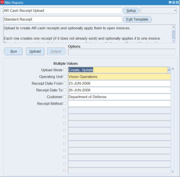Click the report description text area
Image resolution: width=180 pixels, height=177 pixels.
(88, 34)
